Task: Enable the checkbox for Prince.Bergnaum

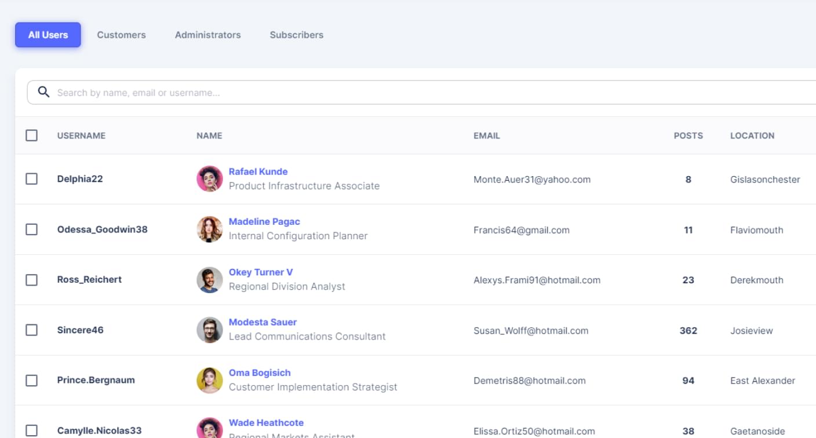Action: click(x=31, y=380)
